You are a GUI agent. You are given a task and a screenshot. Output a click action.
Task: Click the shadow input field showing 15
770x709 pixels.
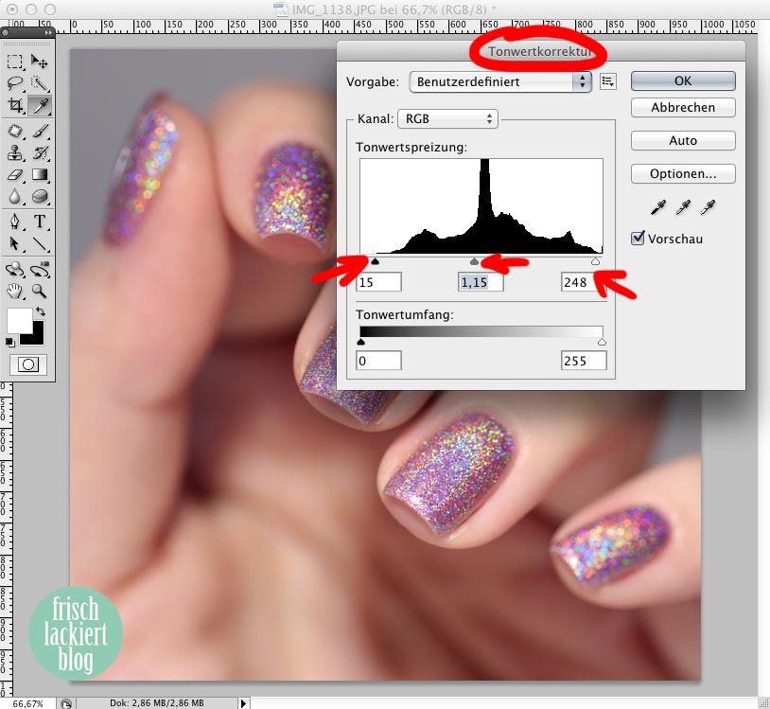pyautogui.click(x=378, y=282)
